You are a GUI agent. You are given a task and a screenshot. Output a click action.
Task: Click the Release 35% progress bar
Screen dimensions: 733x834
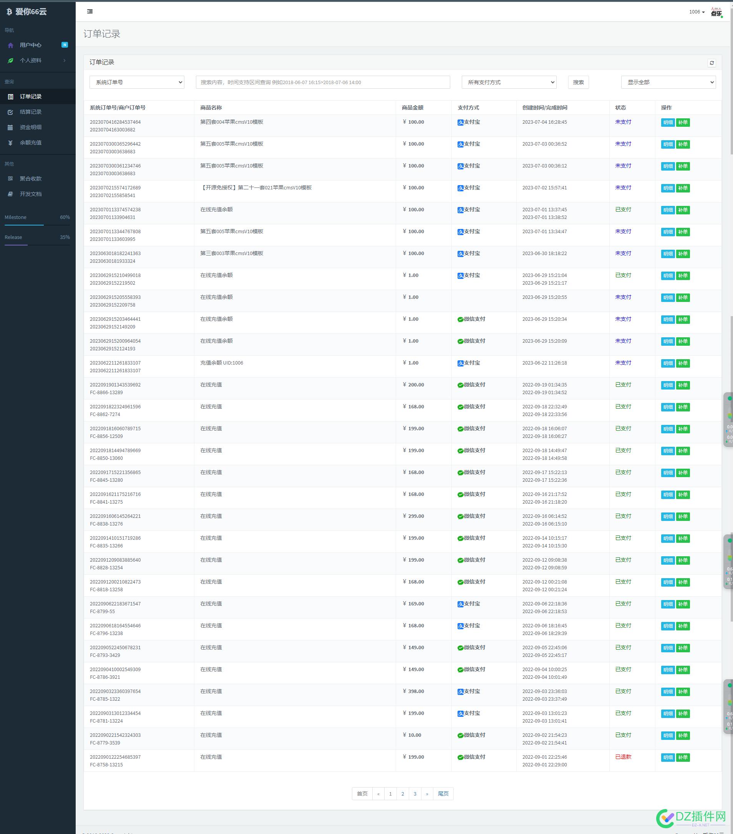click(x=37, y=245)
